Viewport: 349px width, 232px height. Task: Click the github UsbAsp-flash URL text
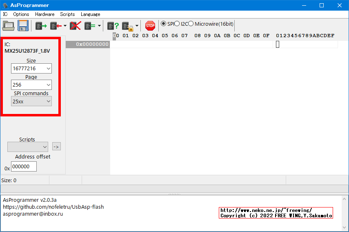click(53, 207)
